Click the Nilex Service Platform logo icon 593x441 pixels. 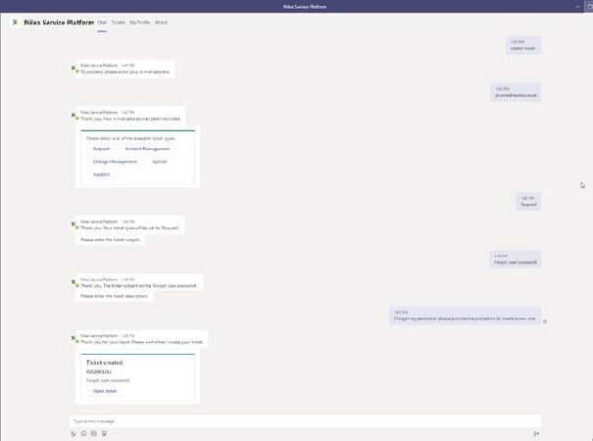pos(15,22)
